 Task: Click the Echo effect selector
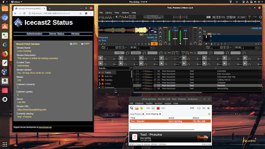119,53
